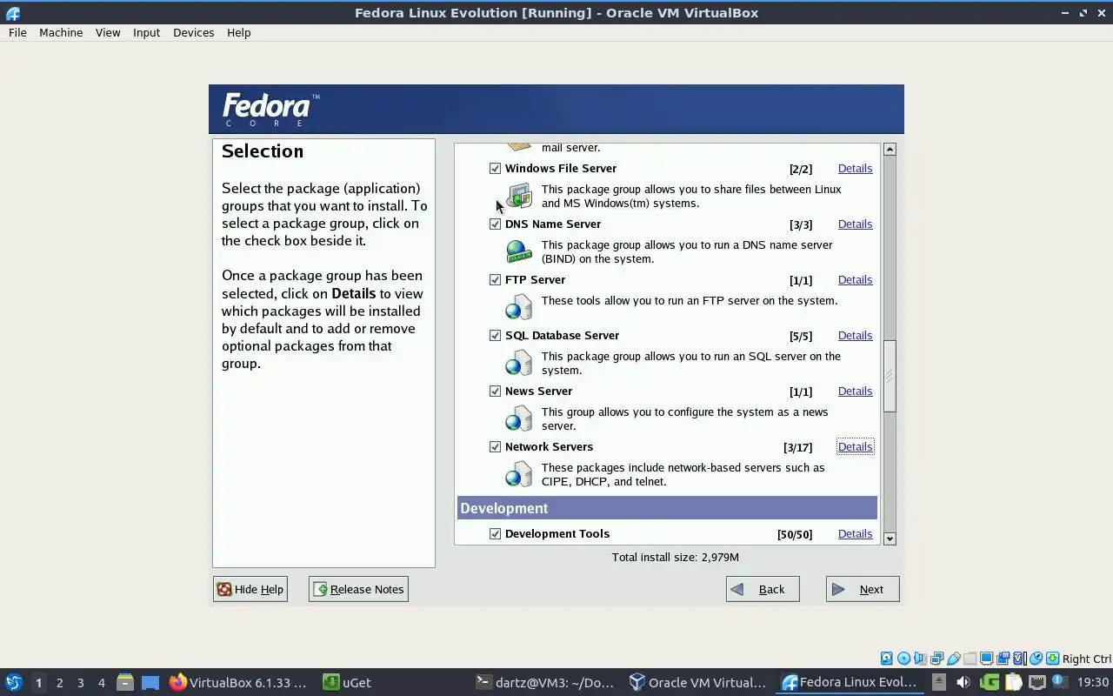Open the Help menu
Viewport: 1113px width, 696px height.
point(238,32)
